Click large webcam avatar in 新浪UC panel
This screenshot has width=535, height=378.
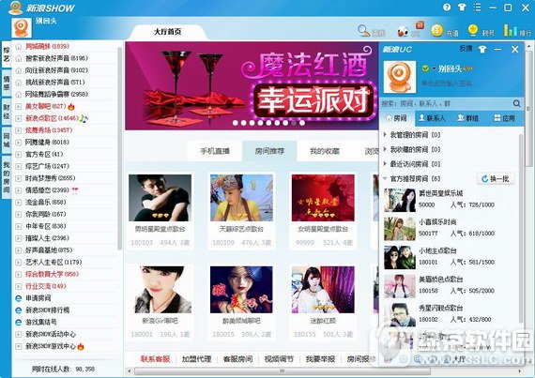point(400,77)
